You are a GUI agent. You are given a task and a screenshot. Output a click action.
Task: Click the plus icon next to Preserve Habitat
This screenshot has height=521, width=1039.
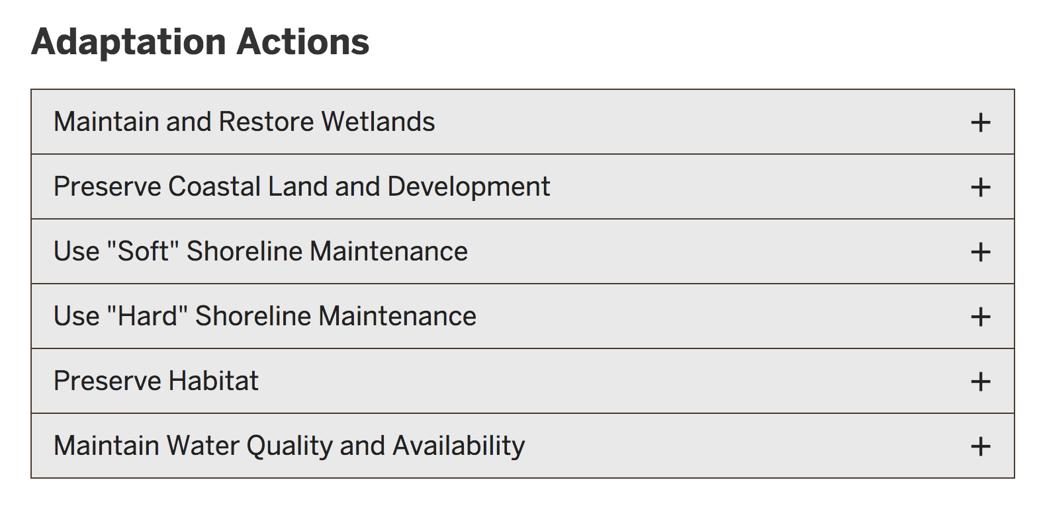[x=980, y=381]
